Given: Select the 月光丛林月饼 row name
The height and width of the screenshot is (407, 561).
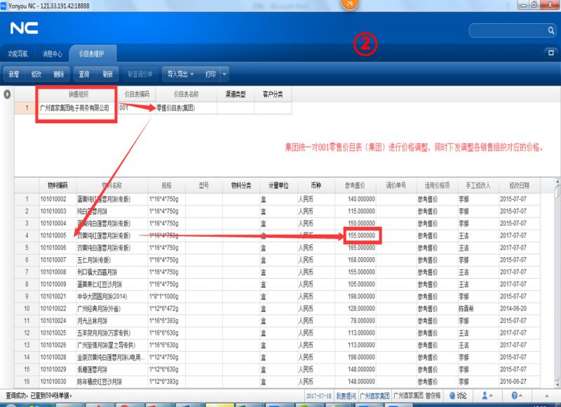Looking at the screenshot, I should coord(112,321).
